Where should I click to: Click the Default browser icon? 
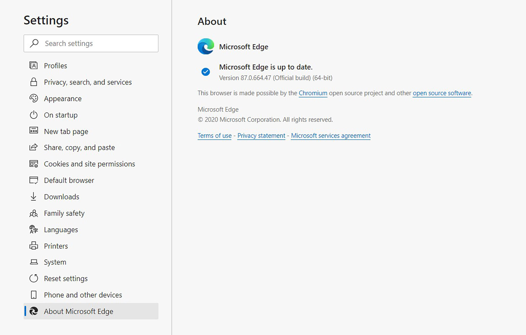click(34, 180)
